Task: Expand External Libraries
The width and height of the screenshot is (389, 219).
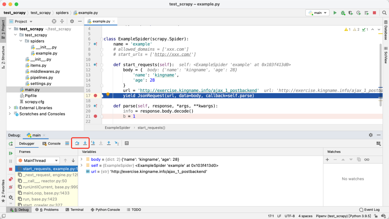Action: (10, 108)
